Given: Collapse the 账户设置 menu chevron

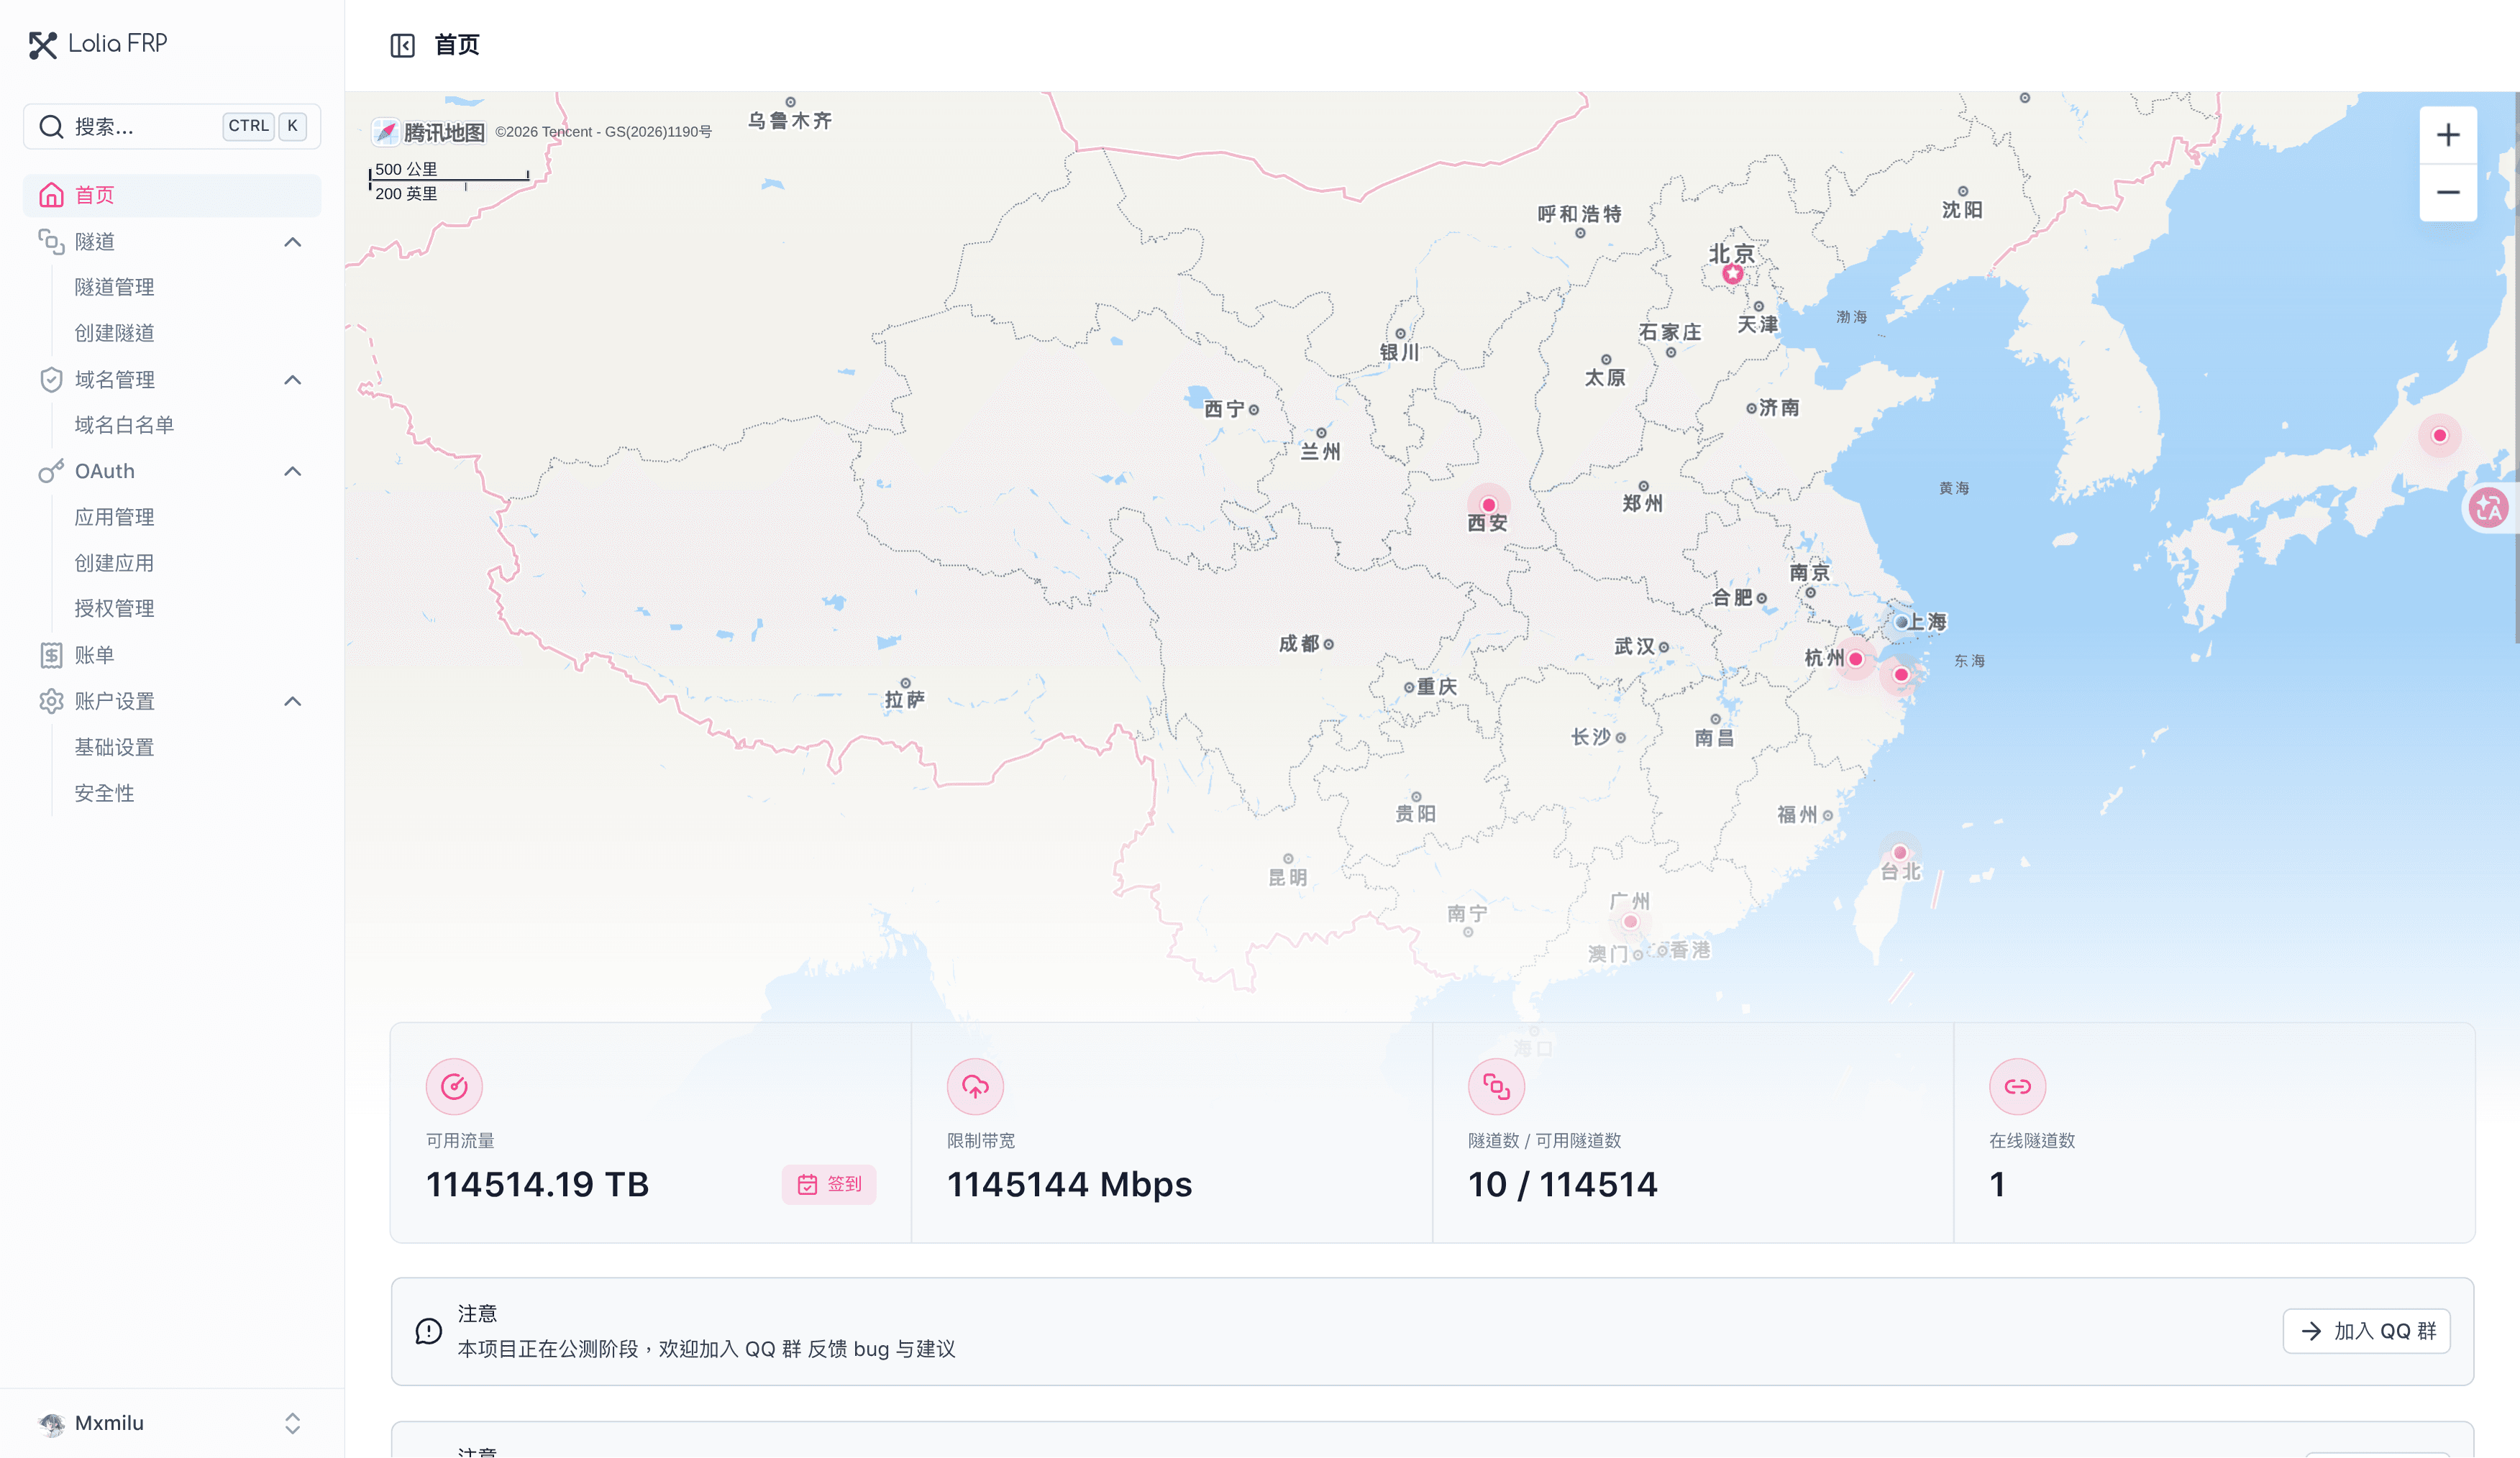Looking at the screenshot, I should point(292,701).
